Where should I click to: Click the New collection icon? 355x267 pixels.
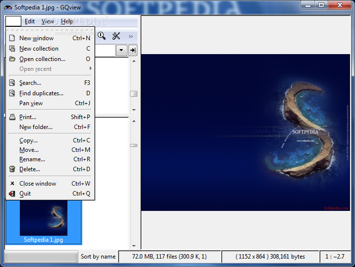[x=12, y=49]
